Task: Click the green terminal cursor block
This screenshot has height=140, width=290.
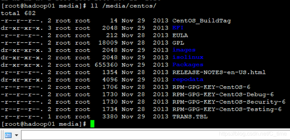Action: click(x=92, y=124)
